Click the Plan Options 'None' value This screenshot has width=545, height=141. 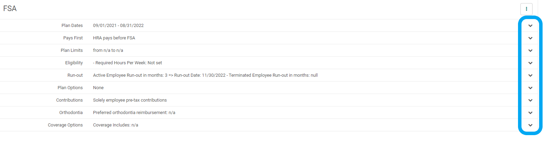tap(98, 88)
